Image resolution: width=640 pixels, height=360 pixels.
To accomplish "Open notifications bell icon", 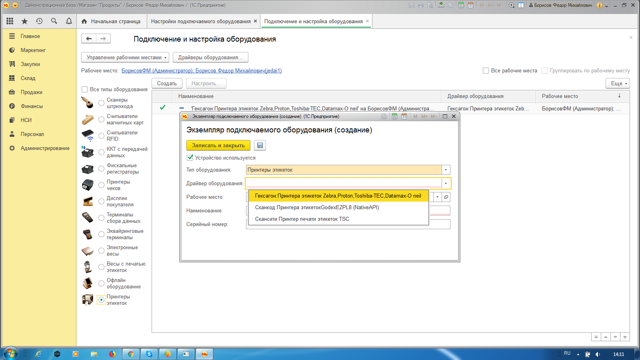I will tap(69, 21).
